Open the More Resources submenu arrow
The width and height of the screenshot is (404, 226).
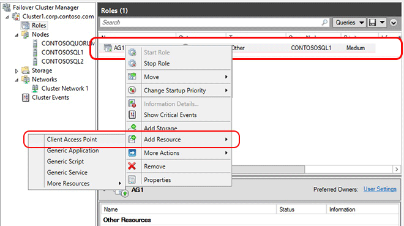coord(120,183)
